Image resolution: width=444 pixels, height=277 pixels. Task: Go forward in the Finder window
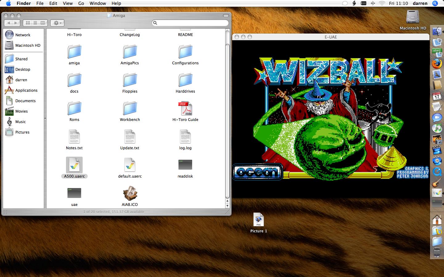coord(16,23)
